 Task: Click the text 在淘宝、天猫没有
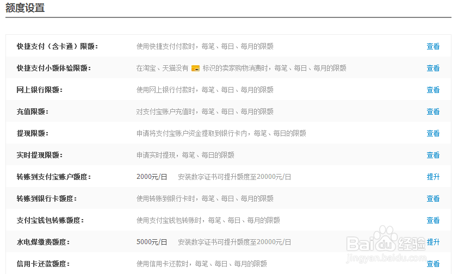click(162, 68)
